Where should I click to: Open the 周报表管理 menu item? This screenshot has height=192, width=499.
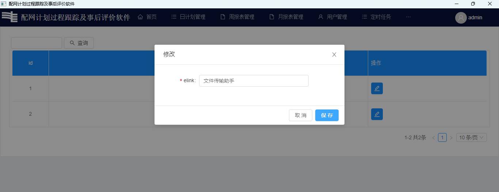pos(237,17)
